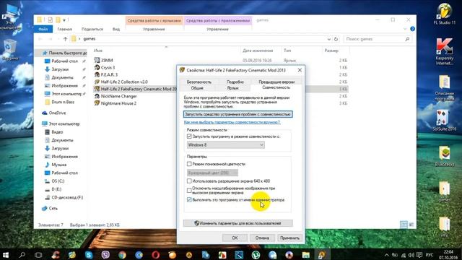
Task: Enable 640 x 480 screen resolution checkbox
Action: coord(189,181)
